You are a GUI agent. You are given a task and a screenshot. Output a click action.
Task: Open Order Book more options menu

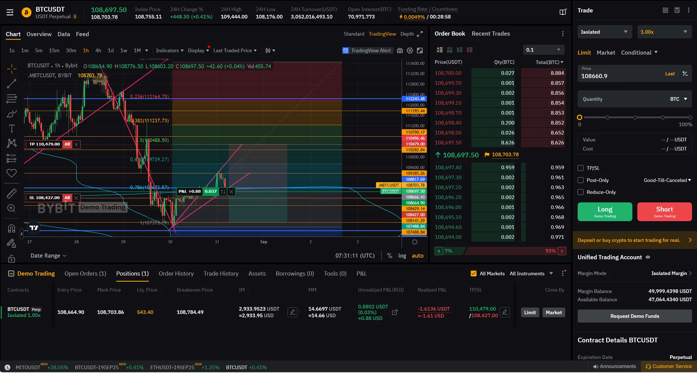563,34
